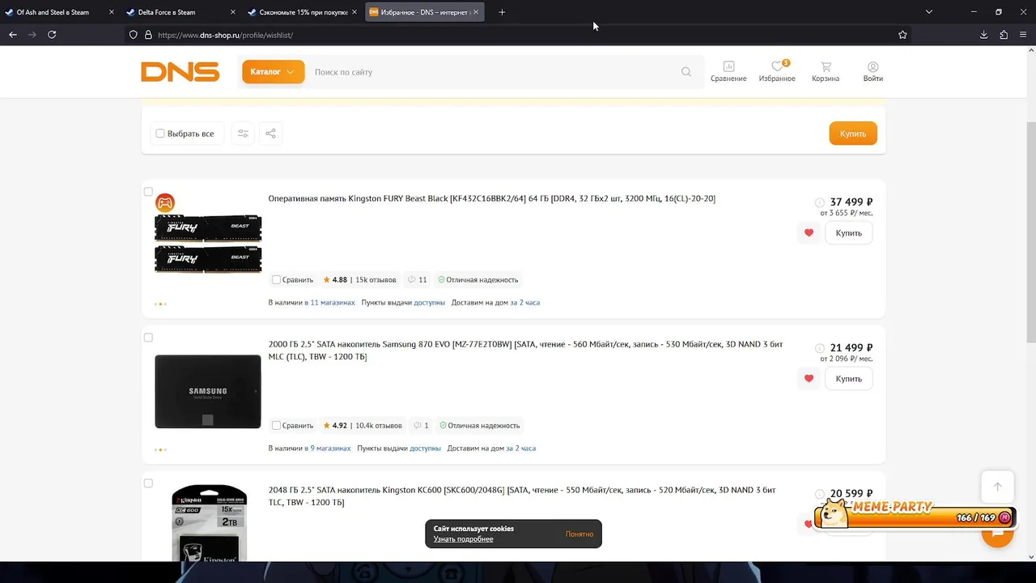
Task: Buy Samsung 870 EVO with Купить
Action: click(x=848, y=379)
